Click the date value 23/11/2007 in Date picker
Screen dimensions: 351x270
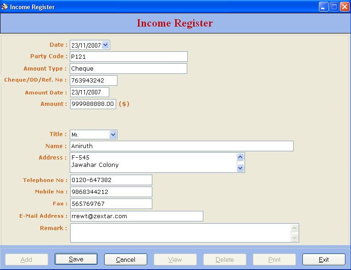(86, 45)
